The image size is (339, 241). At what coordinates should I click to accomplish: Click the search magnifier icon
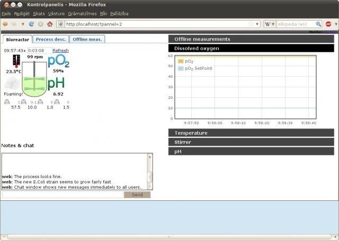click(x=318, y=24)
